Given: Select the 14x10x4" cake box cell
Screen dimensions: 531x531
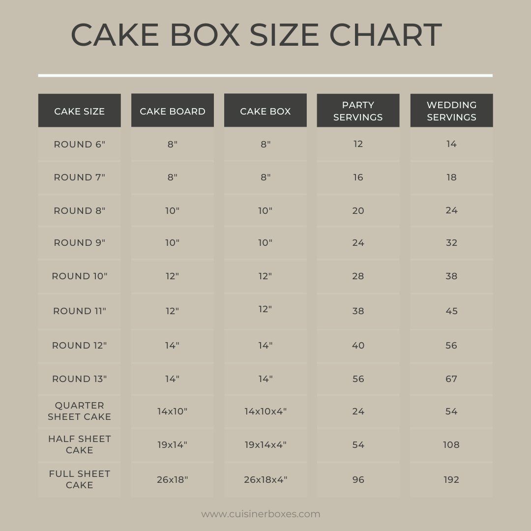Looking at the screenshot, I should (265, 411).
